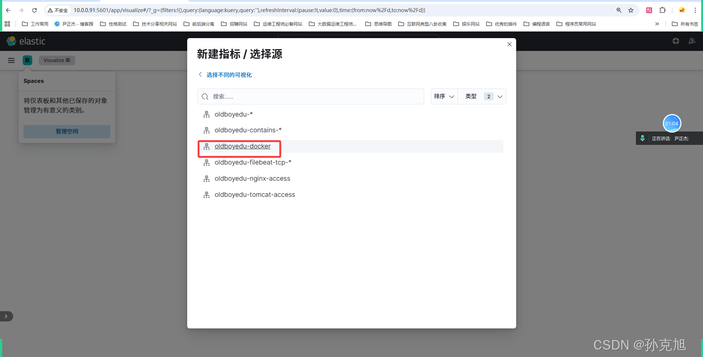Open the help icon in Kibana header
This screenshot has width=703, height=357.
point(676,41)
